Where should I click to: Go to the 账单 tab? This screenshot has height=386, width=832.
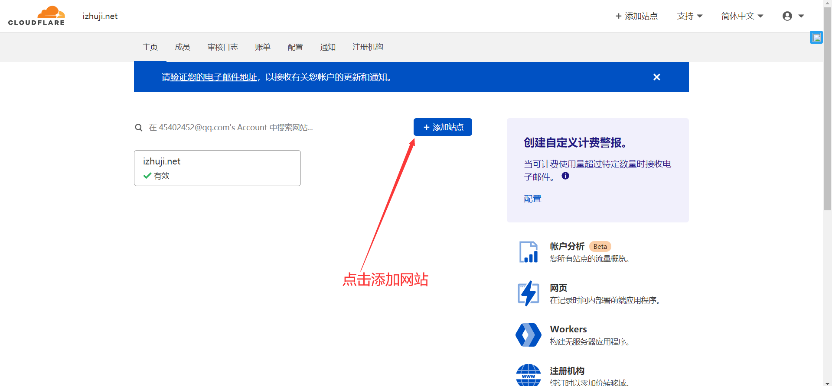263,47
